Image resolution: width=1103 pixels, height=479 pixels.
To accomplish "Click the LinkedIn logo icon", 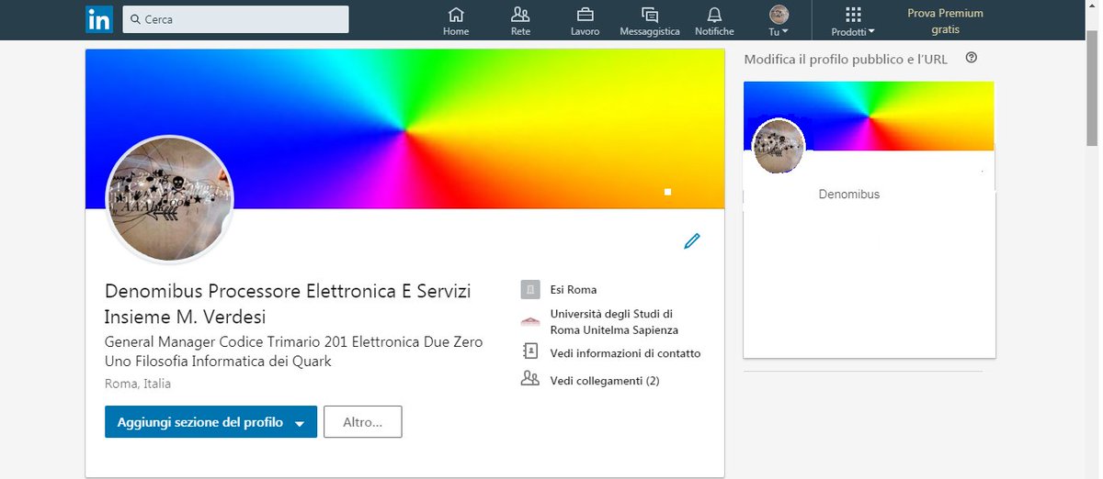I will (98, 19).
